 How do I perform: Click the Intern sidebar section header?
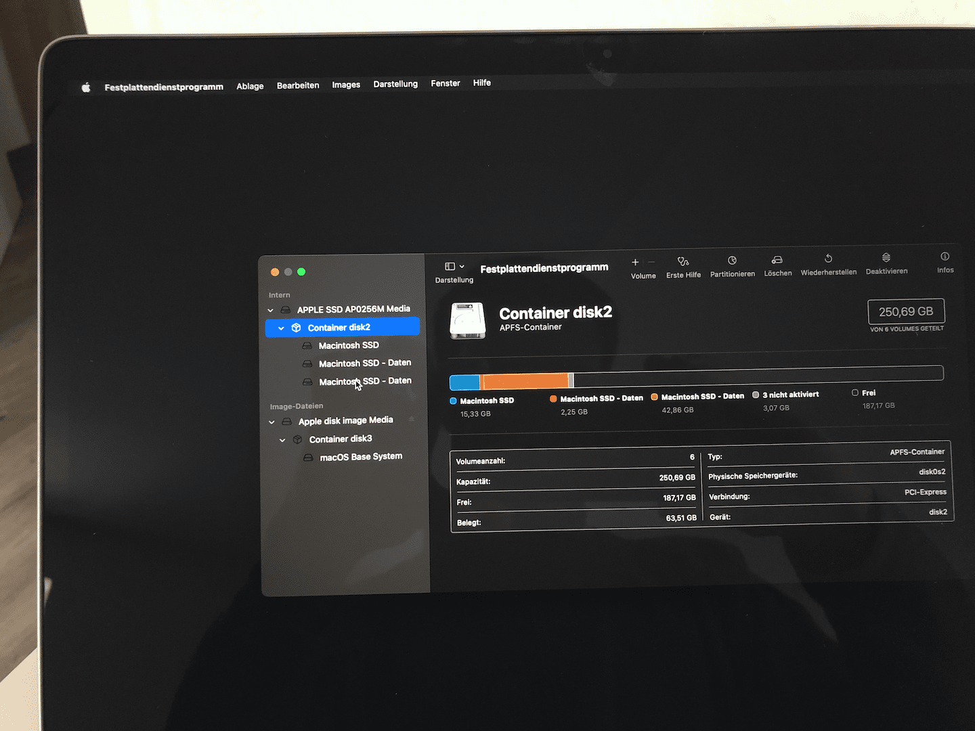click(279, 295)
